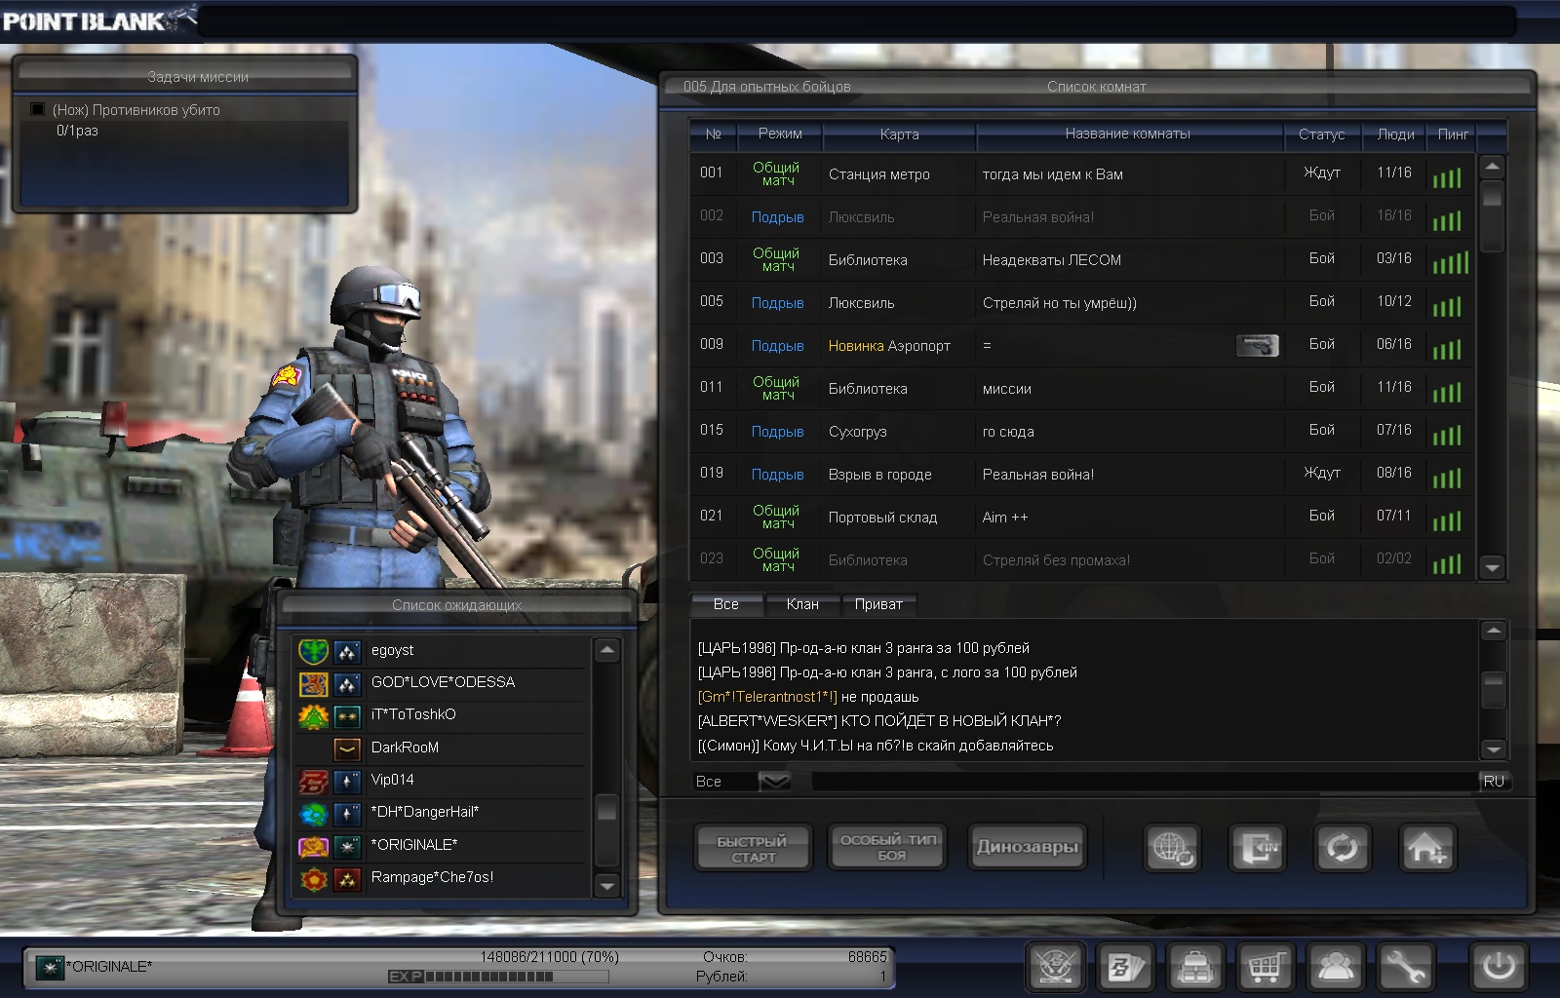Click waiting list scroll up arrow

tap(606, 649)
